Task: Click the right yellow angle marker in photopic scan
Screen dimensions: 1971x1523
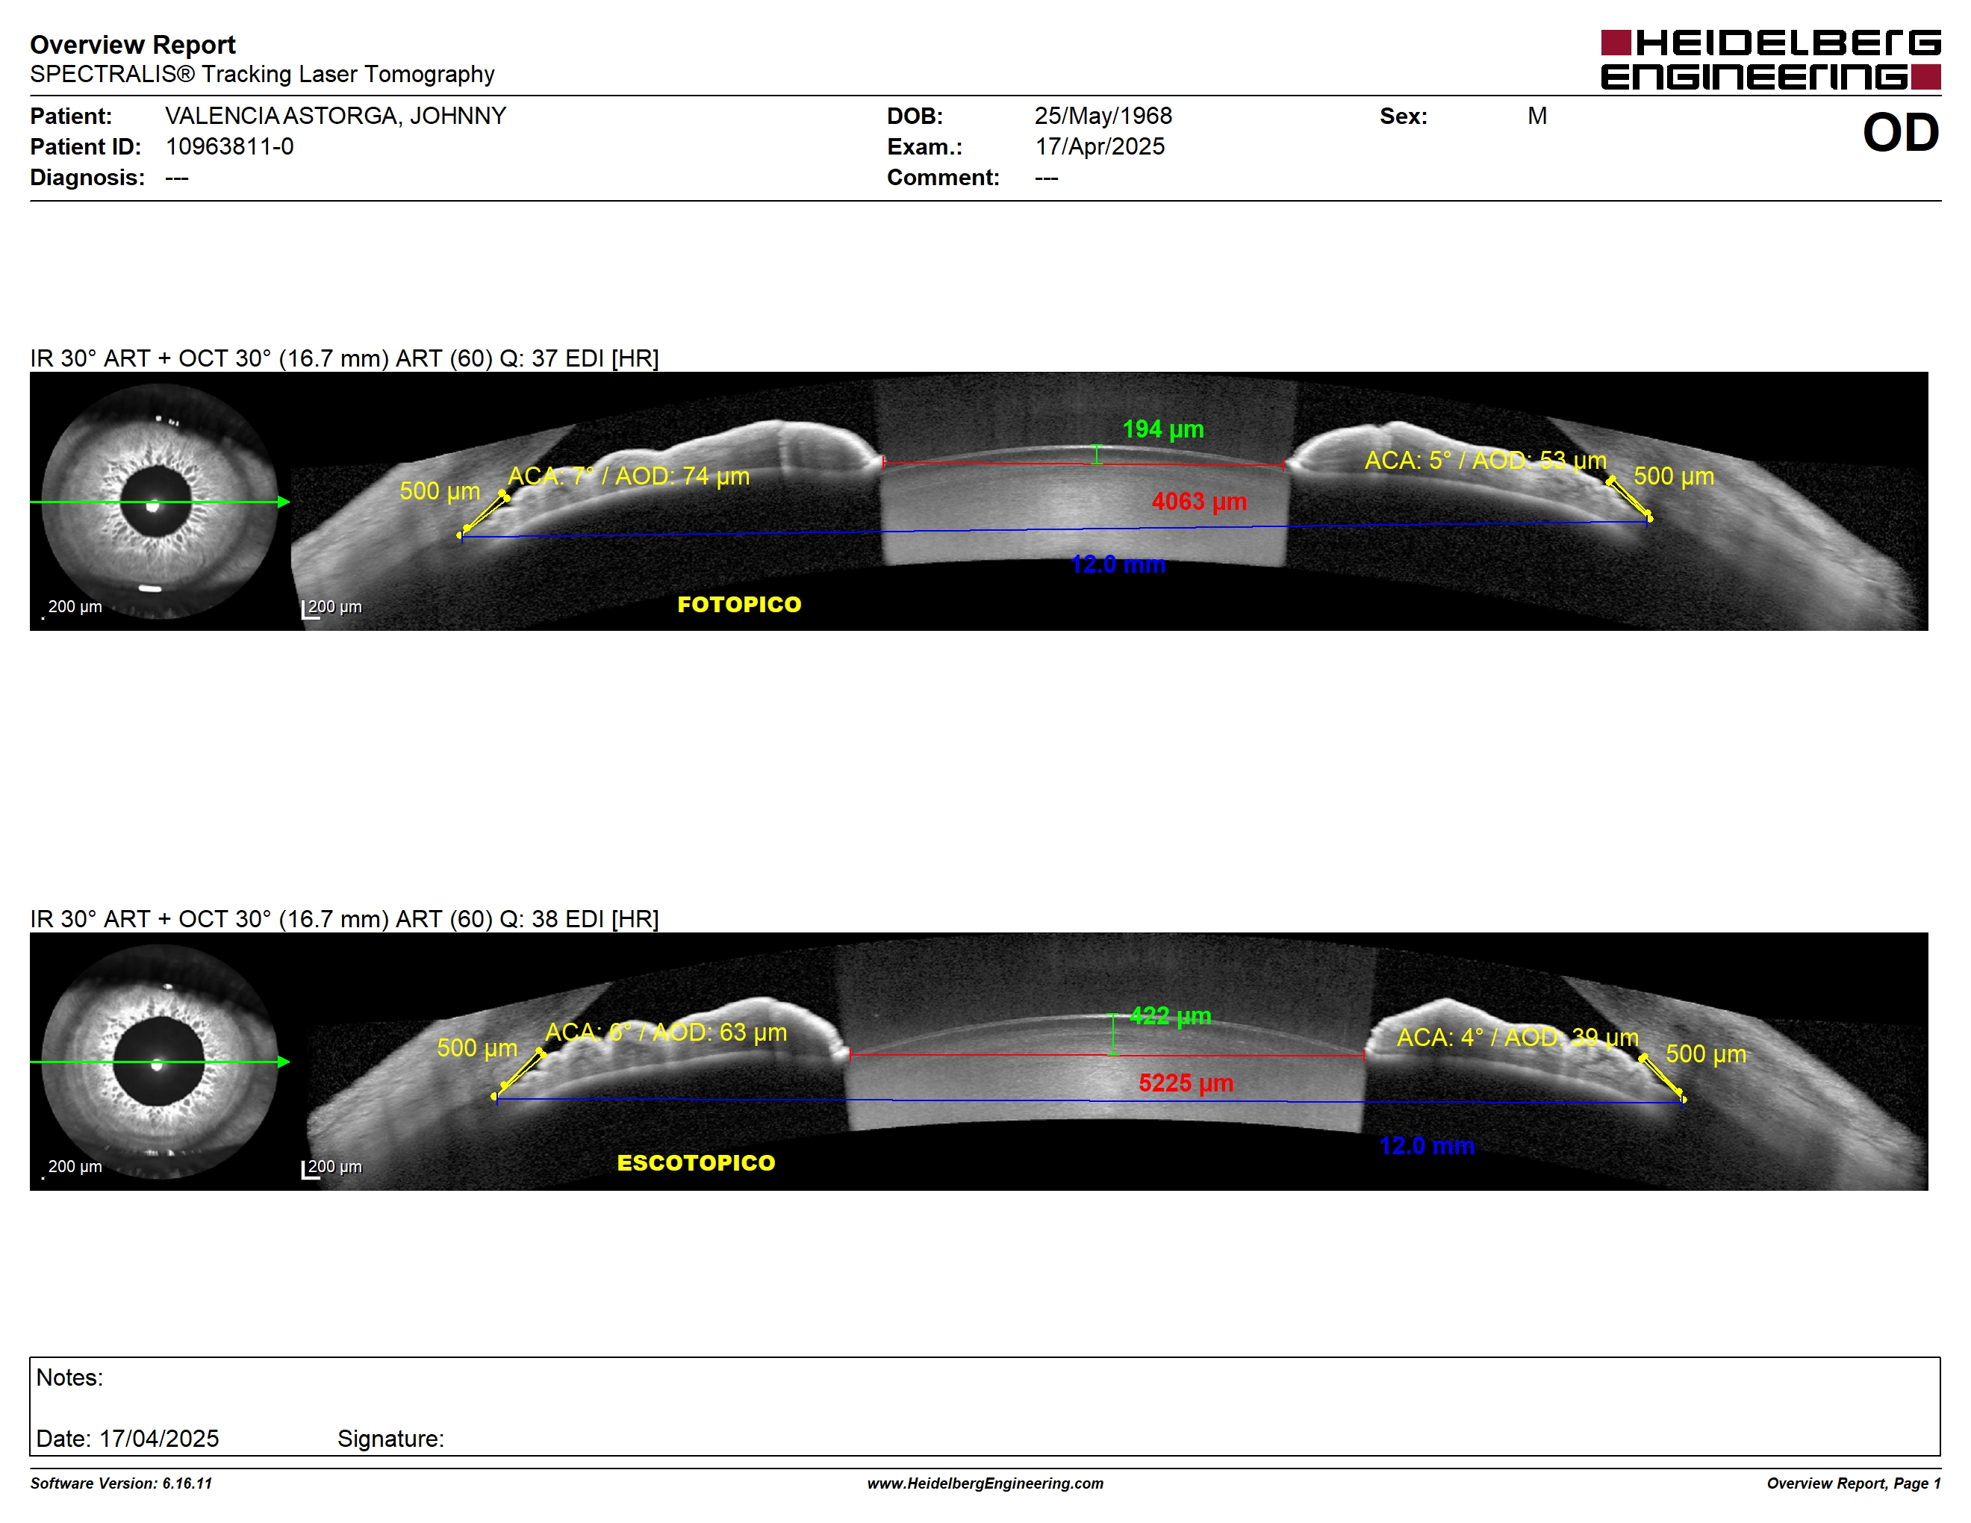Action: click(x=1630, y=499)
